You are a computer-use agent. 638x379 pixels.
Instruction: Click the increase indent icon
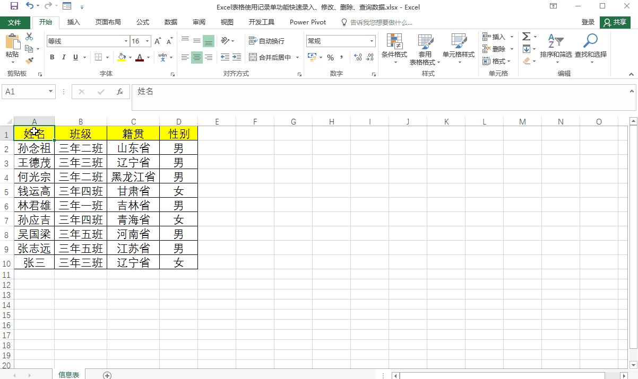point(237,57)
